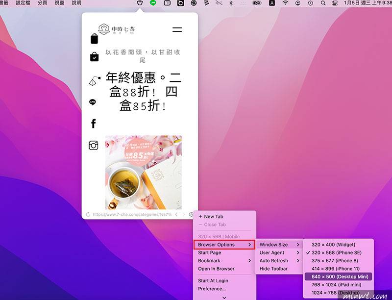Choose 414 × 896 (iPhone 11) size
Viewport: 392px width, 300px height.
click(338, 269)
